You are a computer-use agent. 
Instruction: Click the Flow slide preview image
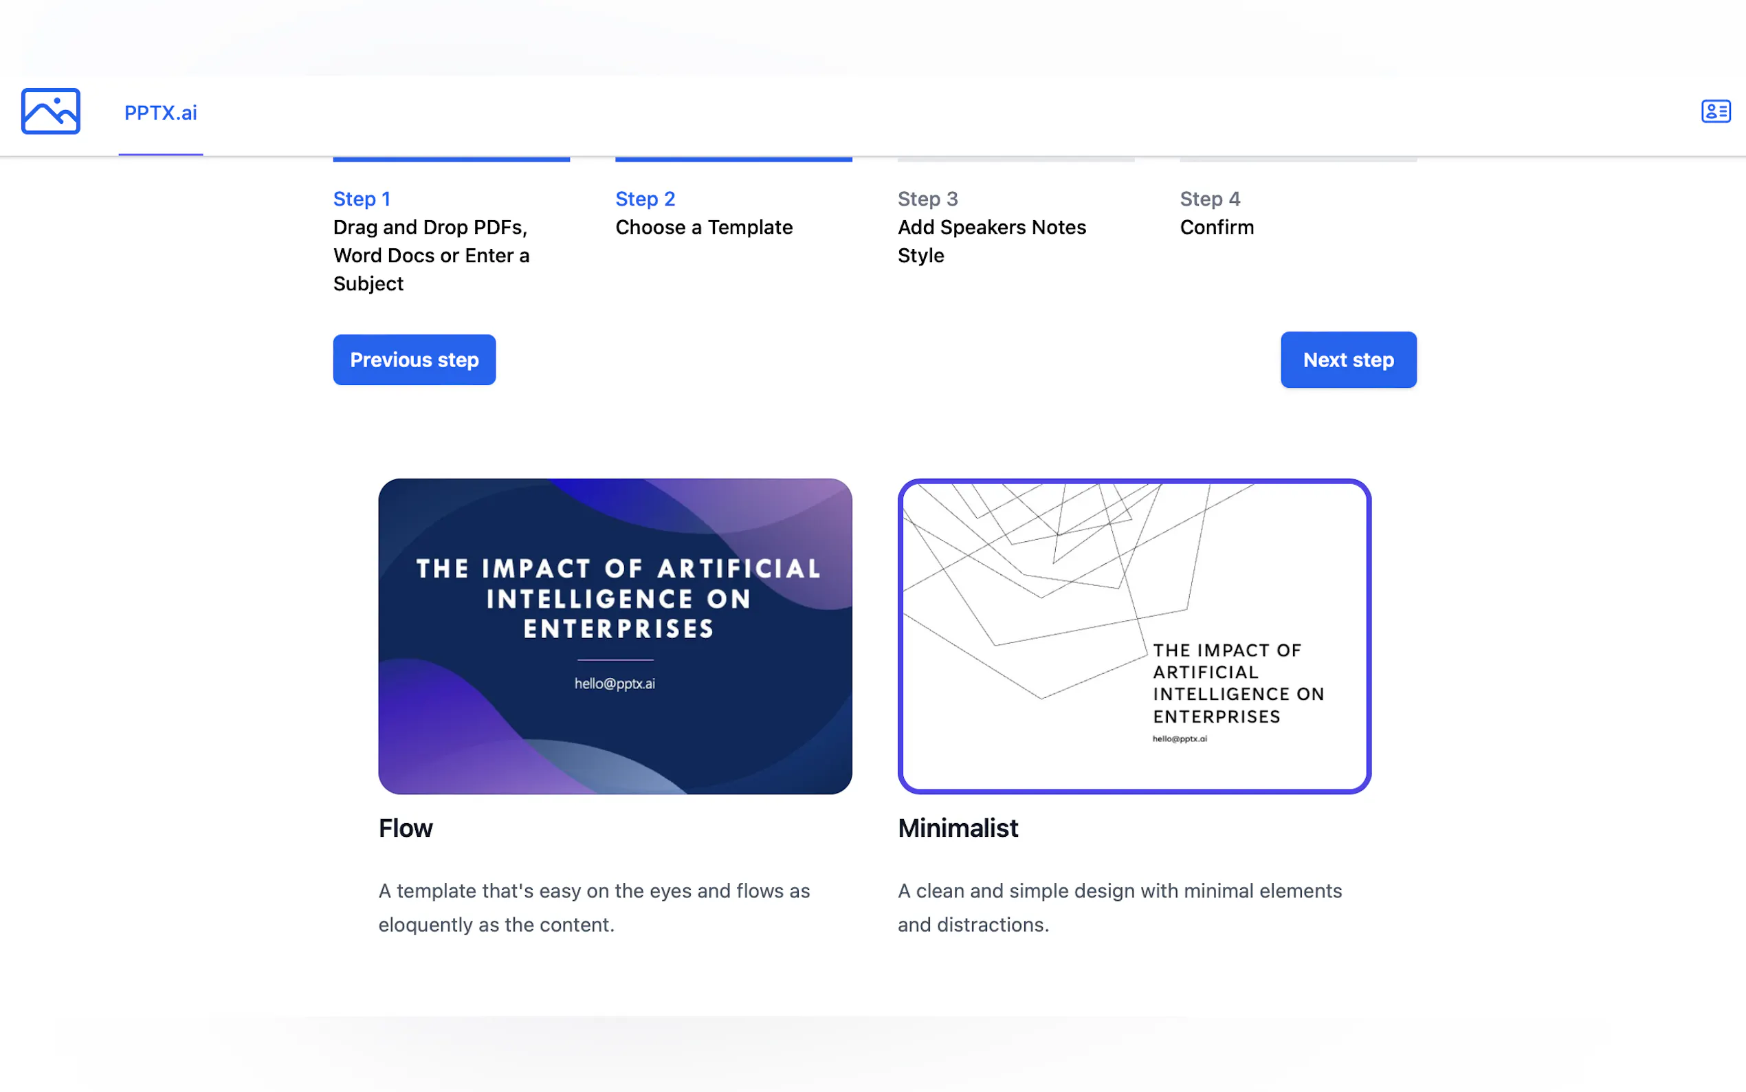(x=615, y=636)
